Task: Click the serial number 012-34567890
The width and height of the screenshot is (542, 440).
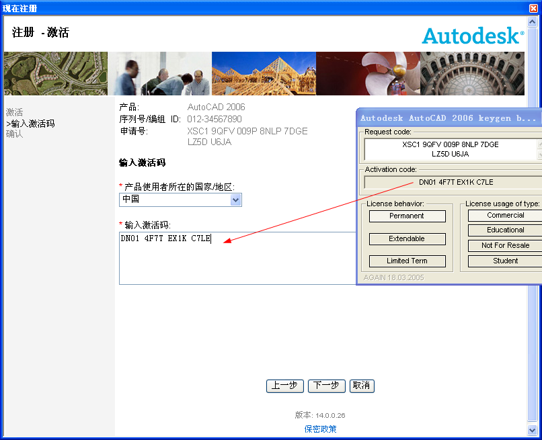Action: [215, 119]
